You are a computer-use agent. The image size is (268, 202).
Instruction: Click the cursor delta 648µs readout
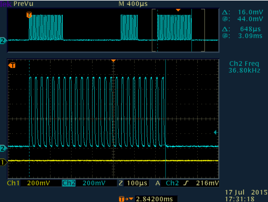coord(242,29)
